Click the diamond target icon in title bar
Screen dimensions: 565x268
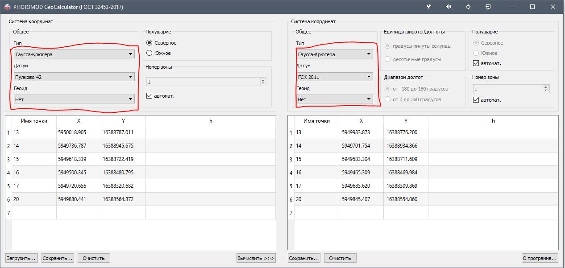(468, 7)
